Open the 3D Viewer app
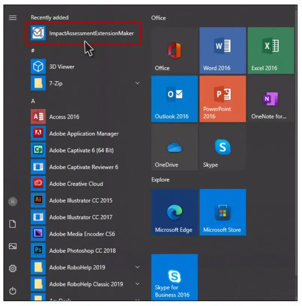This screenshot has width=302, height=306. pyautogui.click(x=62, y=67)
